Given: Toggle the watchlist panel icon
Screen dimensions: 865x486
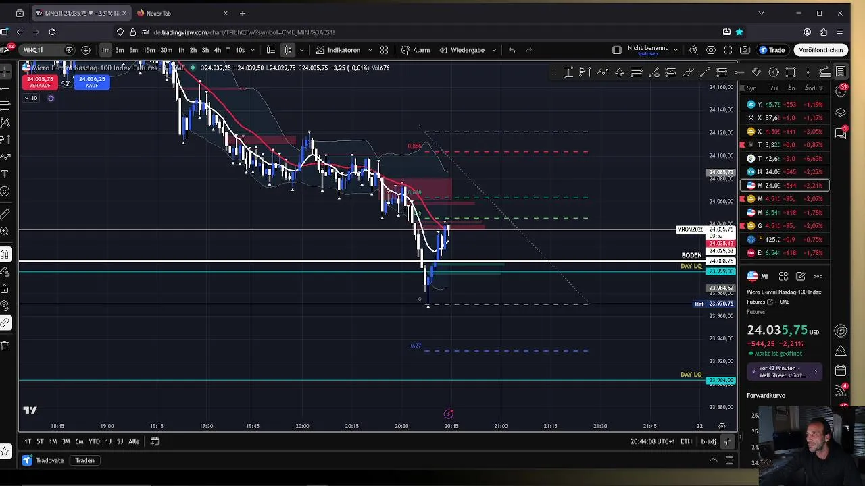Looking at the screenshot, I should [x=841, y=72].
